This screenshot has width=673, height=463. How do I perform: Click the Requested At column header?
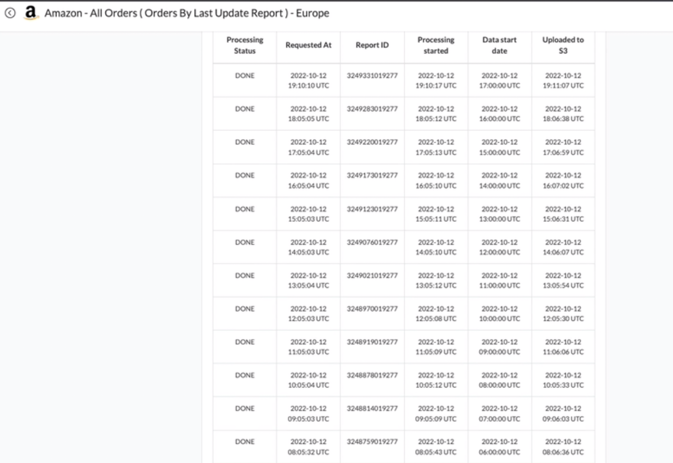(308, 45)
